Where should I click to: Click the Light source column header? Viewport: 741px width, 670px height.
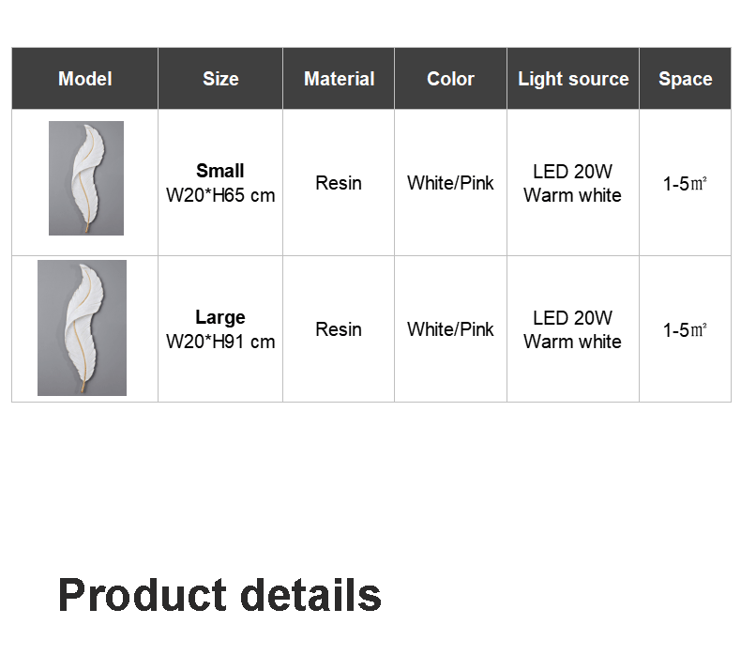(x=573, y=79)
